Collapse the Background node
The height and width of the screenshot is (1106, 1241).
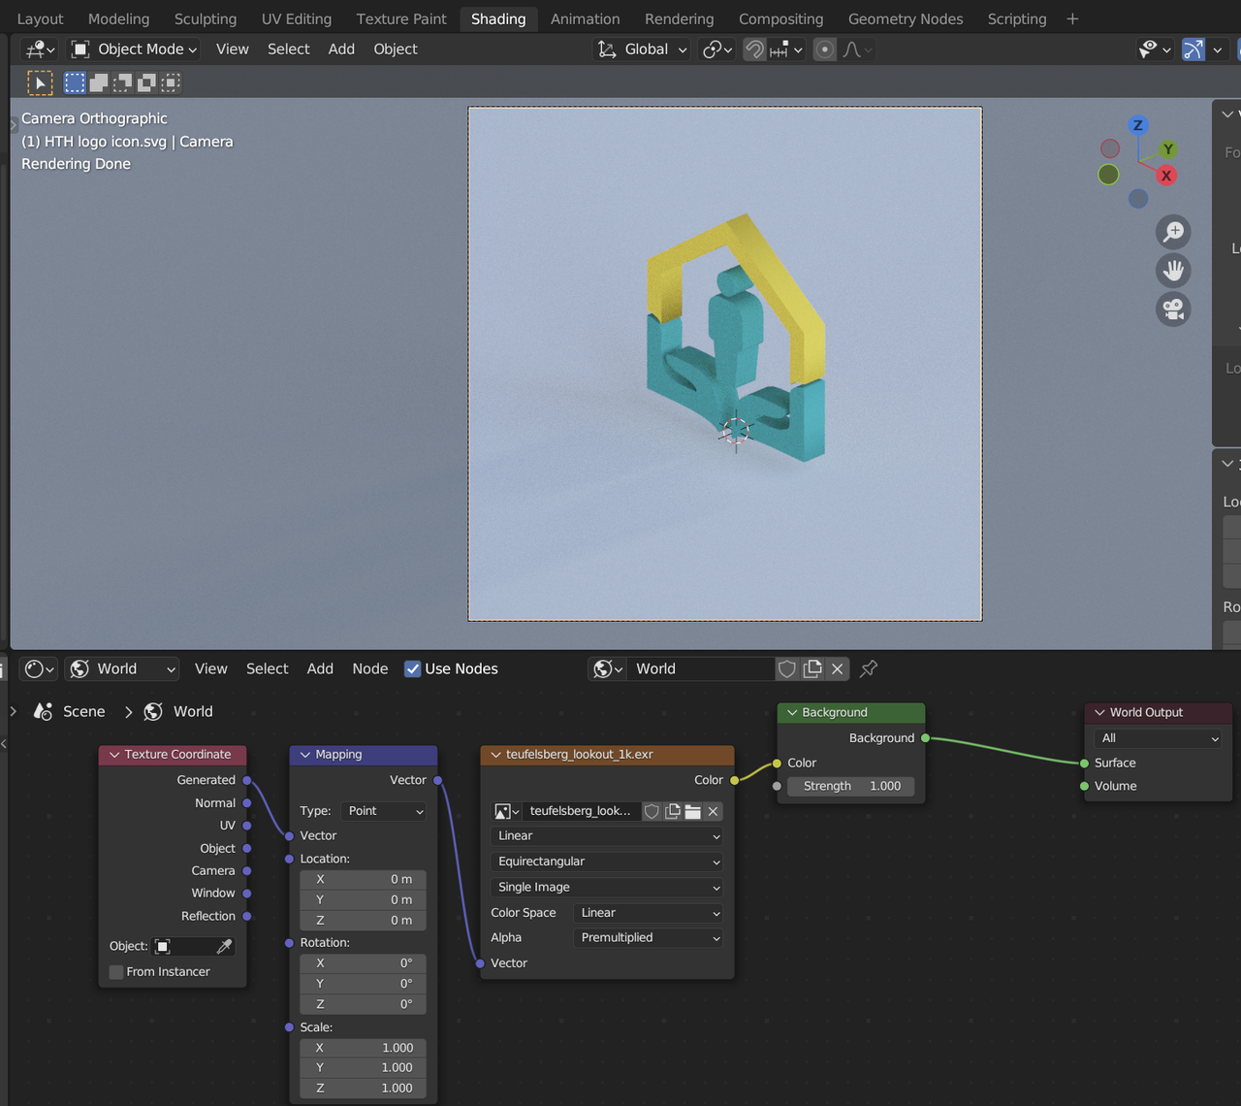tap(792, 712)
